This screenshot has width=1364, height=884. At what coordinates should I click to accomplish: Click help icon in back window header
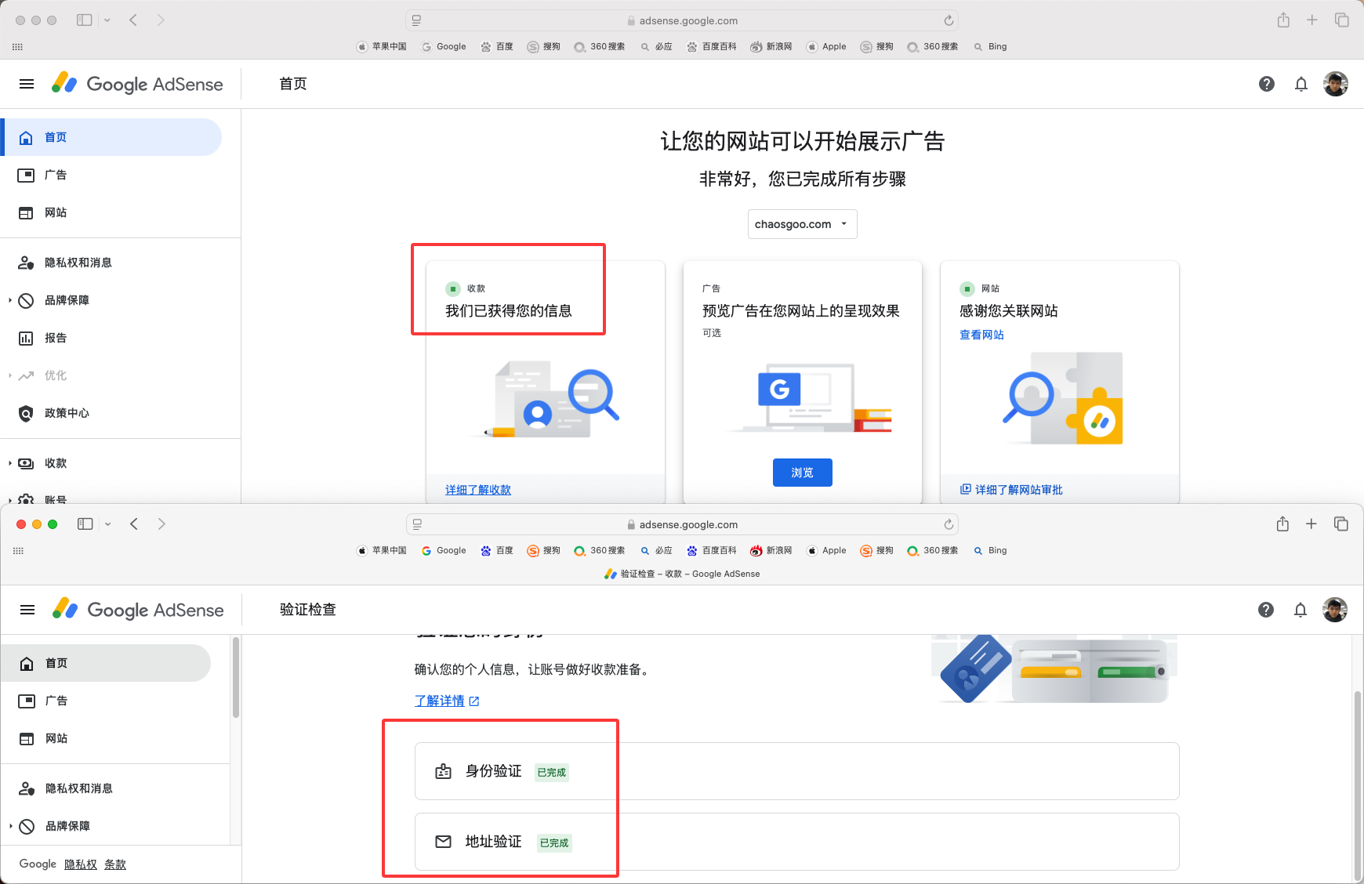coord(1267,84)
